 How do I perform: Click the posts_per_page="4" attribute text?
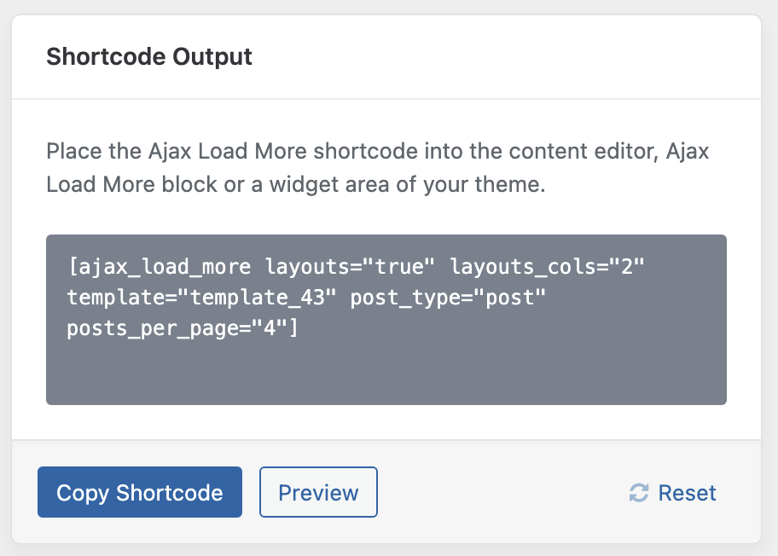[x=177, y=328]
